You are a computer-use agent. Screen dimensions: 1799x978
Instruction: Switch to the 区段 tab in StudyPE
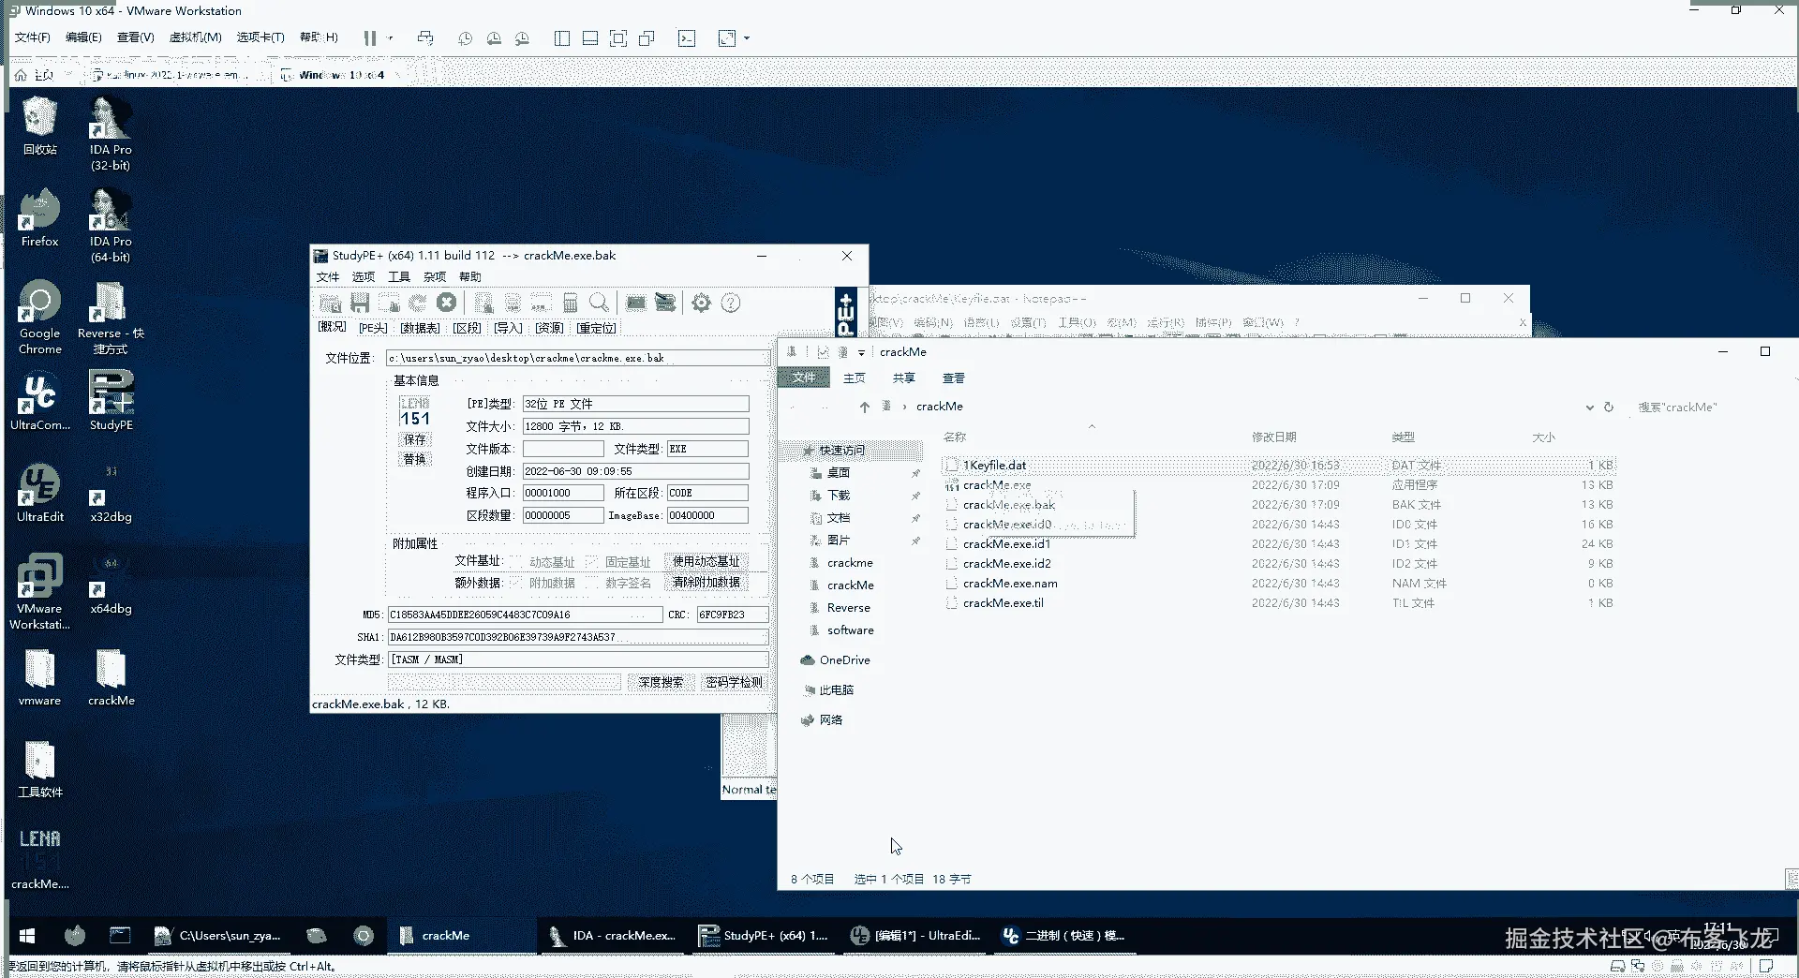click(x=467, y=328)
